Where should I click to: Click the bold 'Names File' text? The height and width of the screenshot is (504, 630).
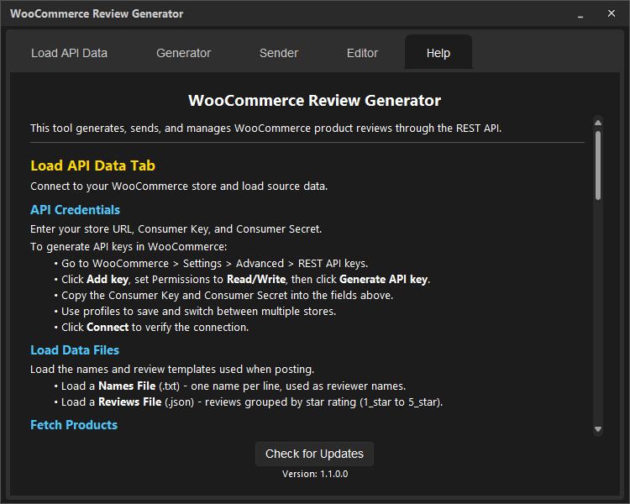click(x=127, y=386)
